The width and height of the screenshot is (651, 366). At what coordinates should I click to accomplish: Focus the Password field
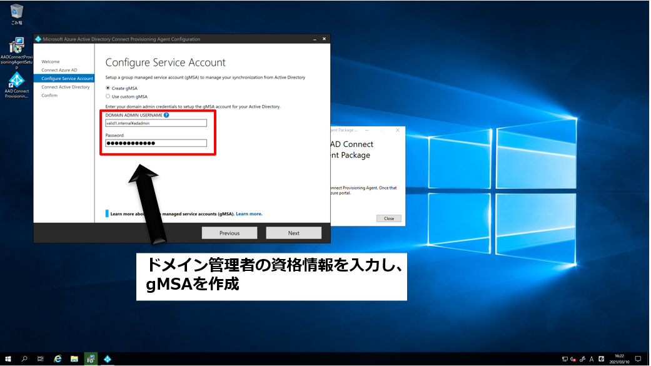[x=156, y=143]
